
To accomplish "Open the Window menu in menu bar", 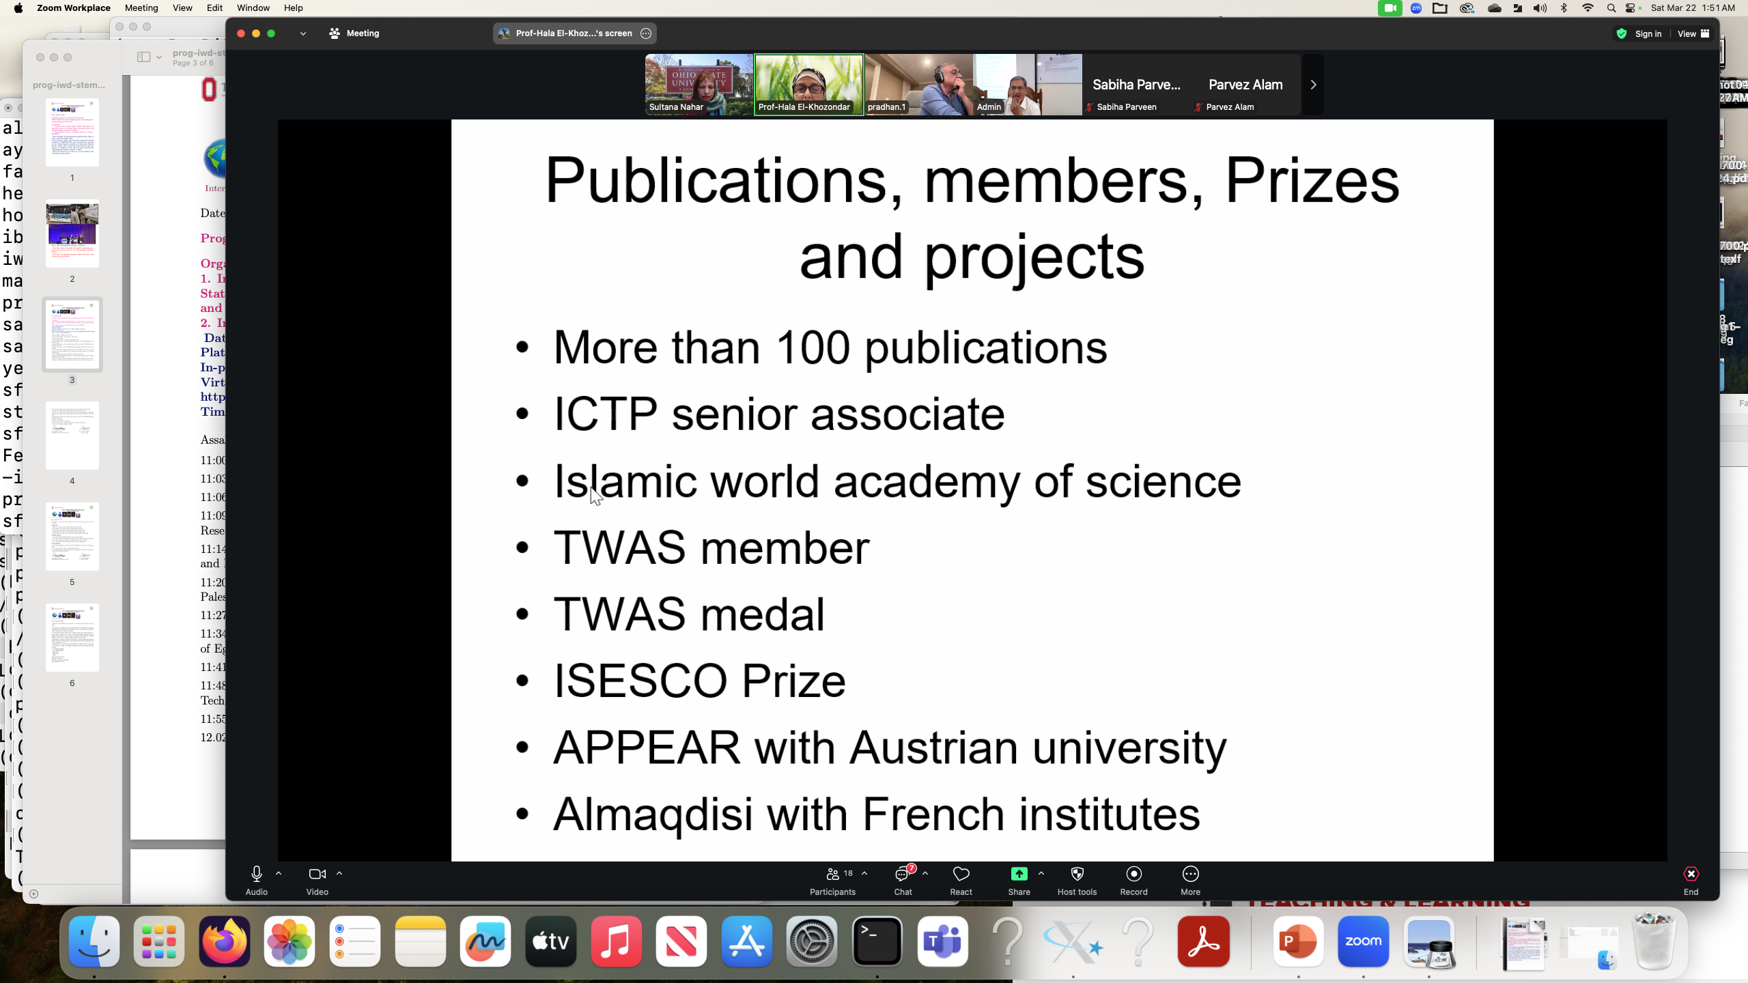I will (x=253, y=8).
